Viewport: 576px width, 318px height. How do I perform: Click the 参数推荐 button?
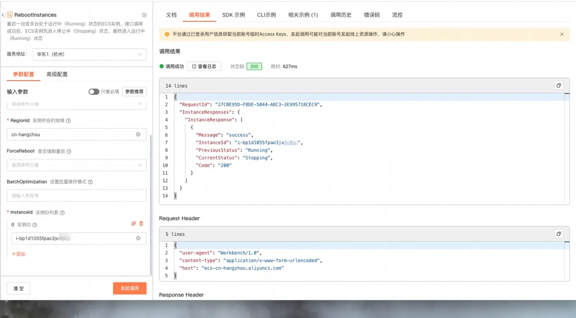135,92
